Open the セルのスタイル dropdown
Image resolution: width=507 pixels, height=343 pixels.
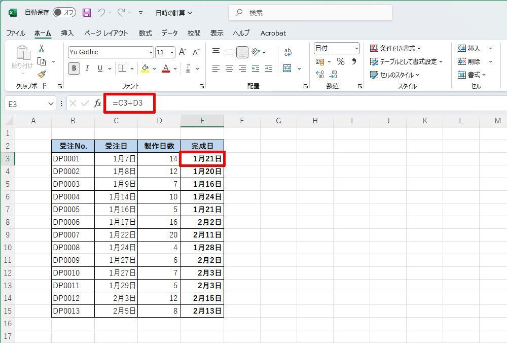pos(394,75)
